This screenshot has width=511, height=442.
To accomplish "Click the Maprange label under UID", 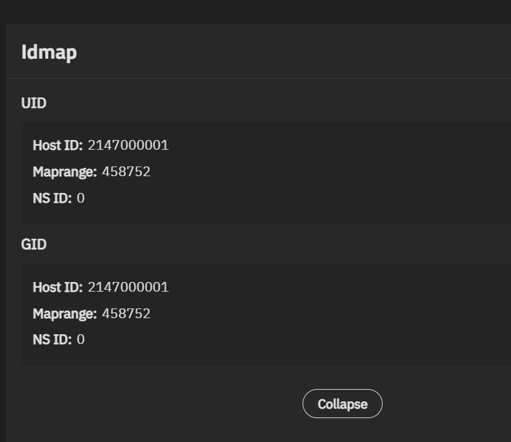I will tap(65, 172).
